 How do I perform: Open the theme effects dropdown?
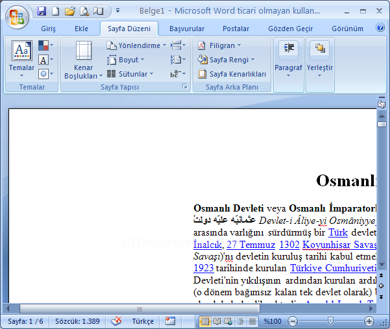[x=46, y=74]
